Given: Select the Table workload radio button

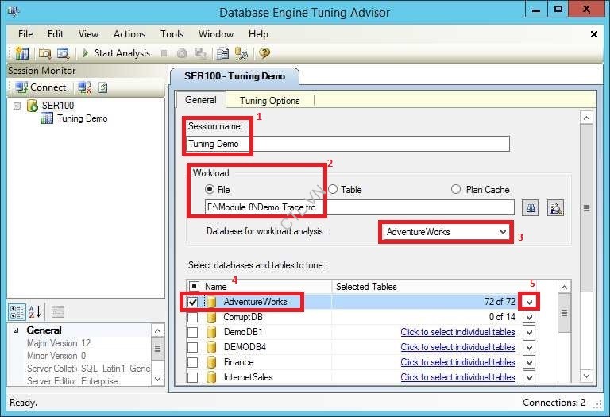Looking at the screenshot, I should coord(334,189).
